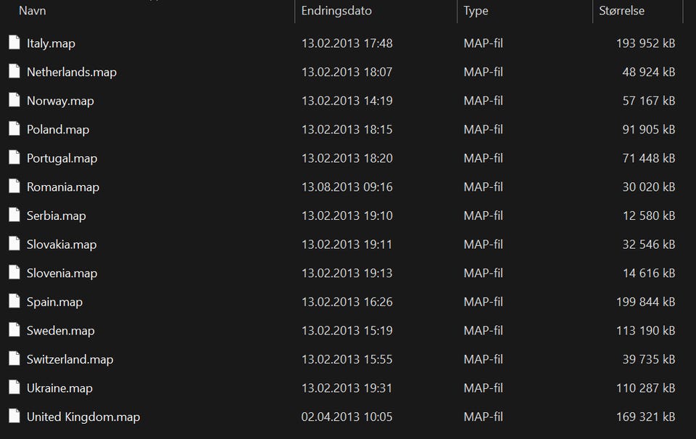
Task: Click the 13.08.2013 09:16 date cell
Action: click(347, 186)
